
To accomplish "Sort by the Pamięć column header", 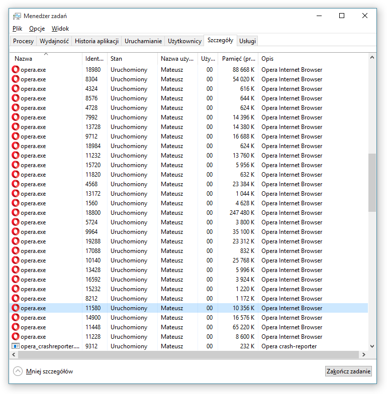I will (x=238, y=59).
